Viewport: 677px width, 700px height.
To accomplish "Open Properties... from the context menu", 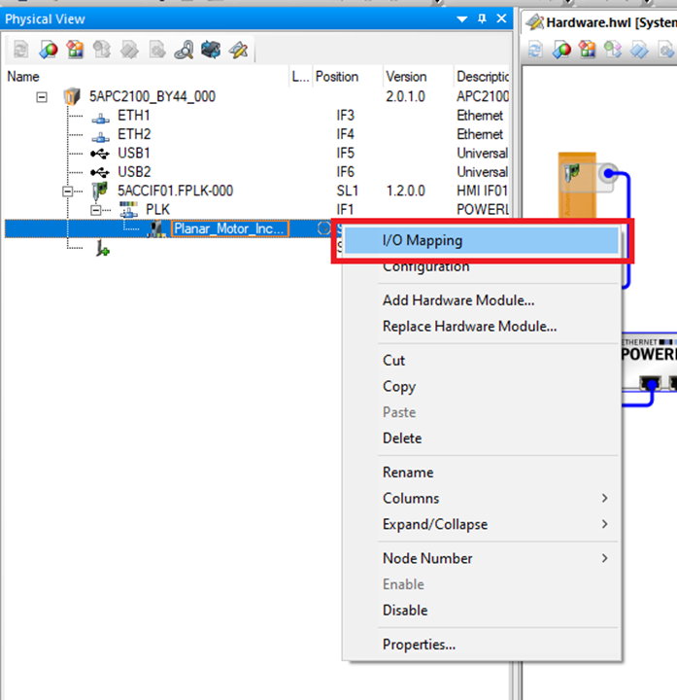I will pos(419,644).
